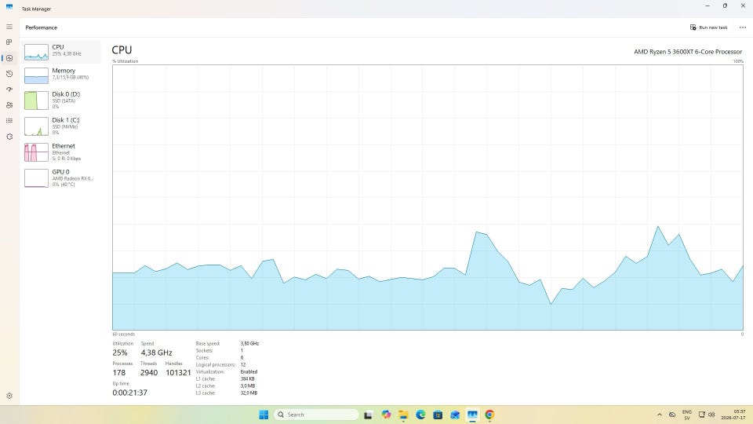Click the % Utilization graph label
The height and width of the screenshot is (424, 753).
click(125, 61)
